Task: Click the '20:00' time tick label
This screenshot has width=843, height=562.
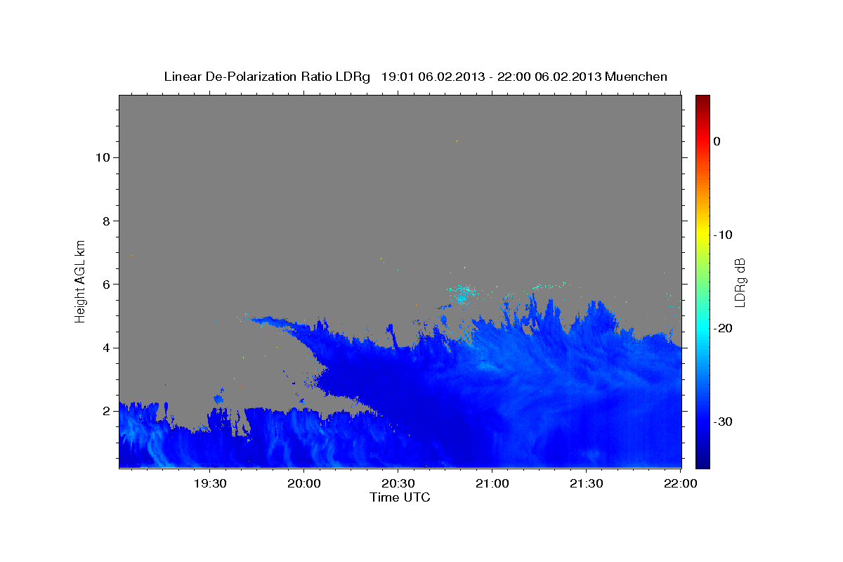Action: (x=304, y=483)
